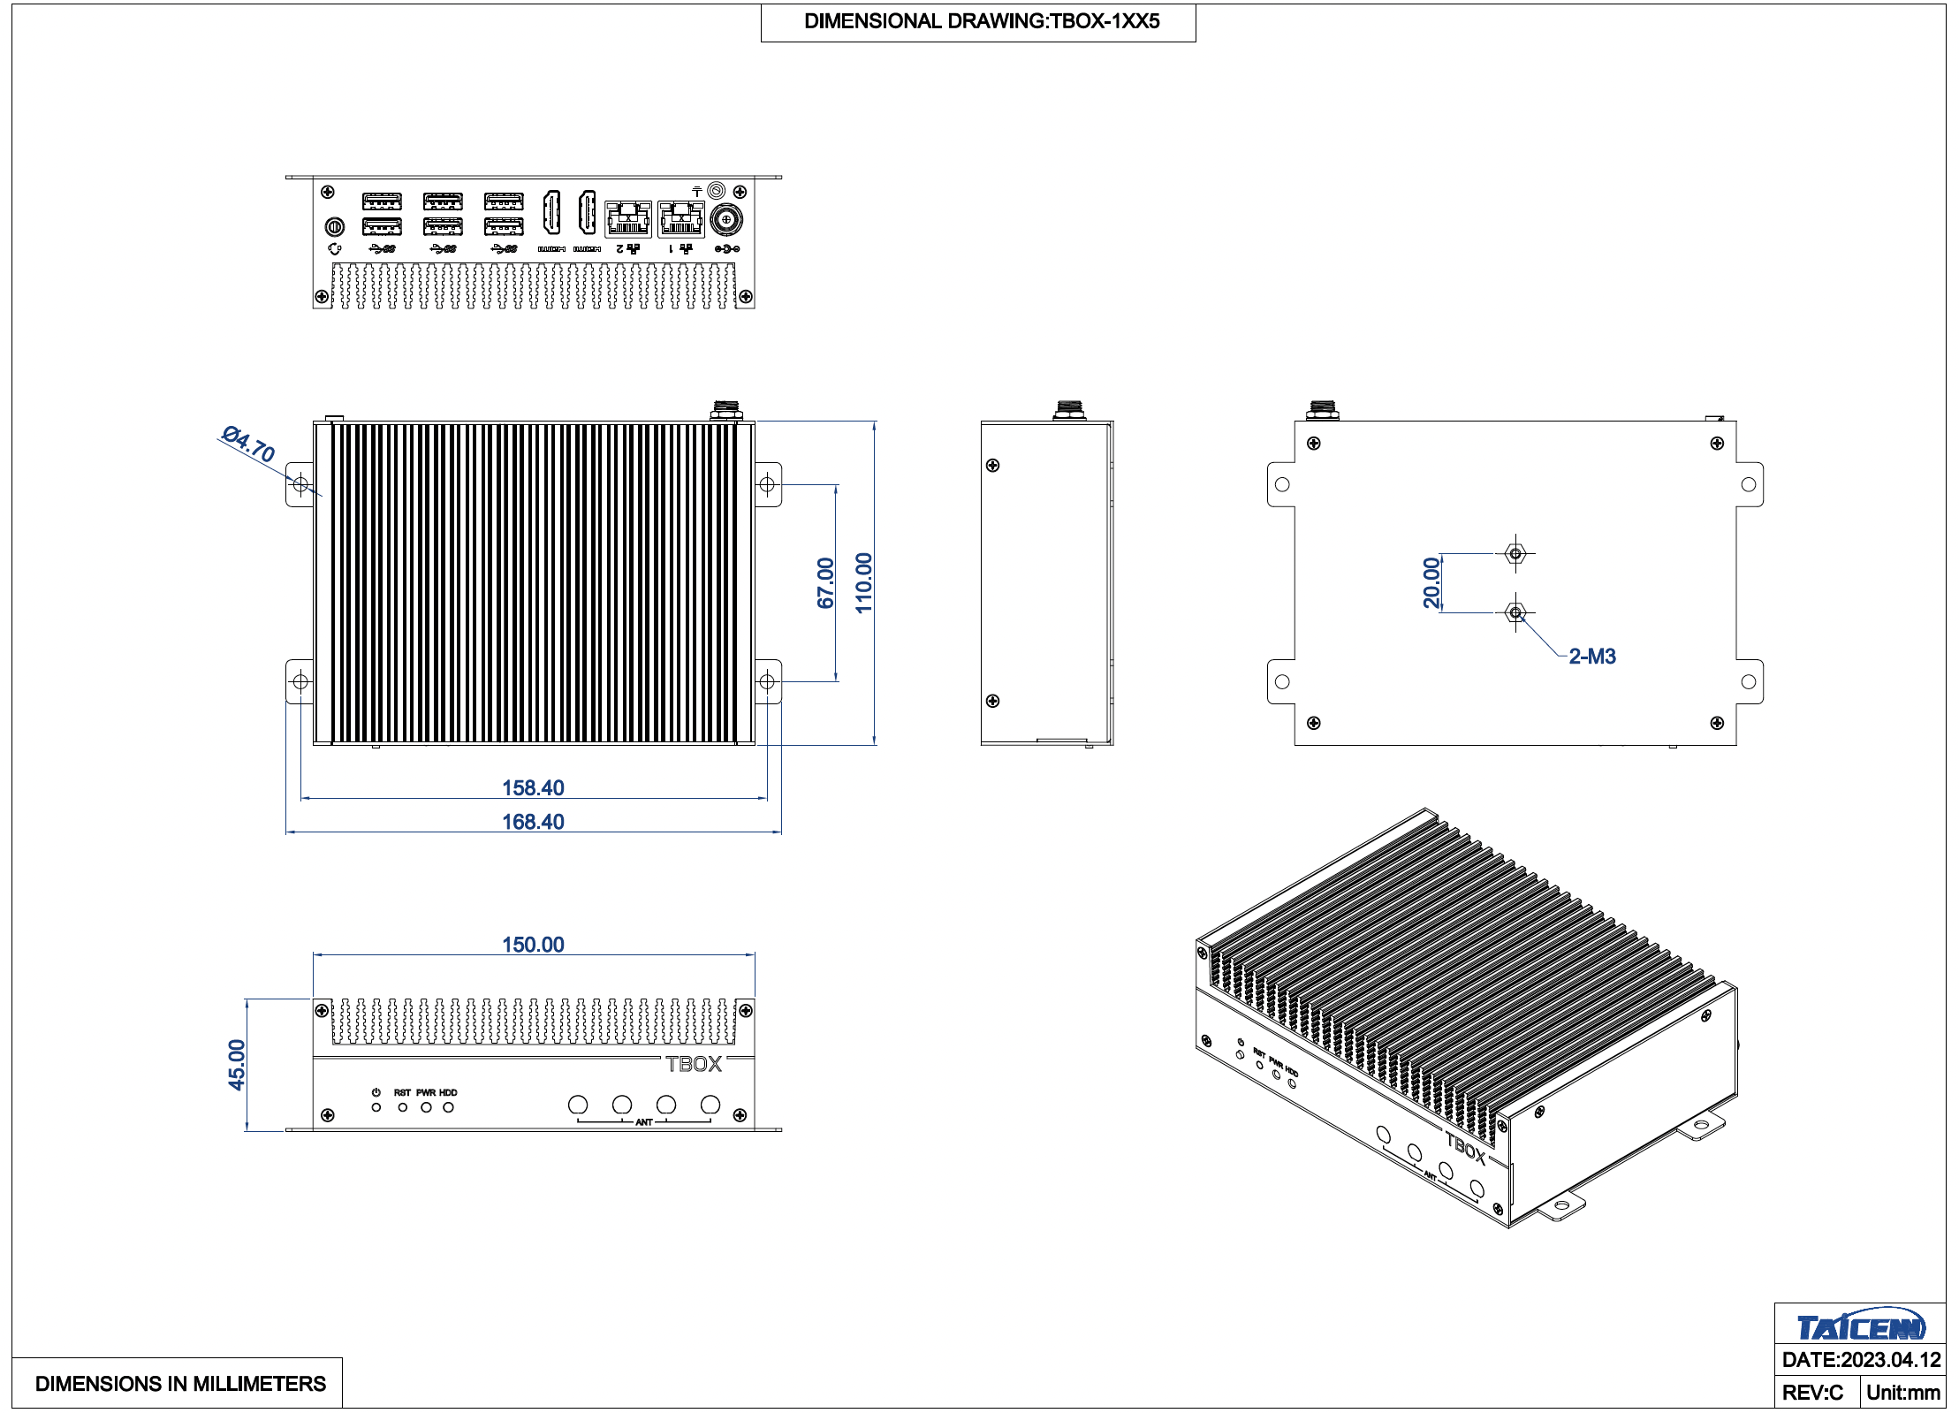
Task: Click the ground symbol above DC jack
Action: [x=697, y=192]
